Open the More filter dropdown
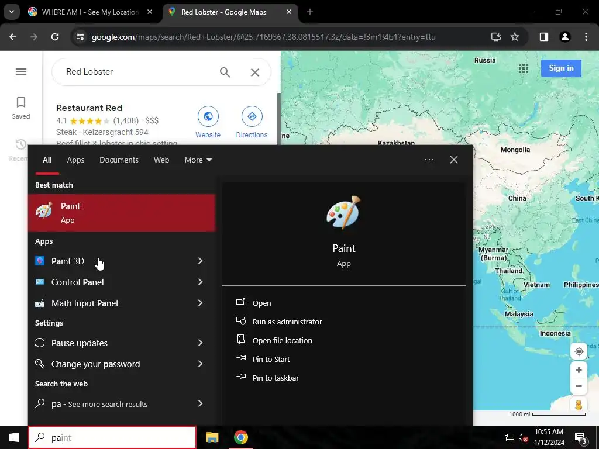 point(198,160)
